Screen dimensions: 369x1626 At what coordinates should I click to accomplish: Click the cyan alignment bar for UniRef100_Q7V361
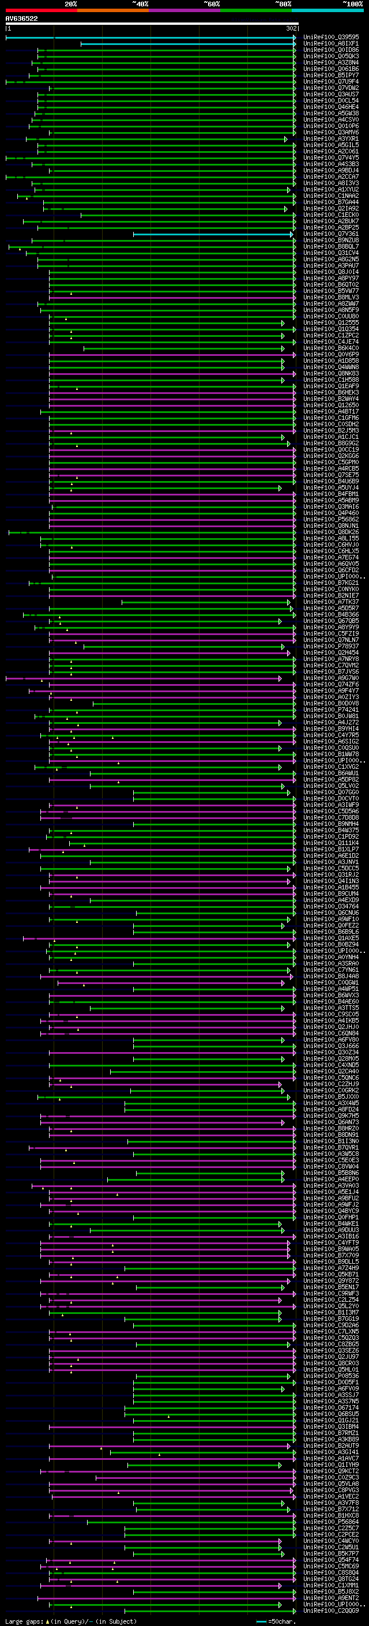coord(213,234)
